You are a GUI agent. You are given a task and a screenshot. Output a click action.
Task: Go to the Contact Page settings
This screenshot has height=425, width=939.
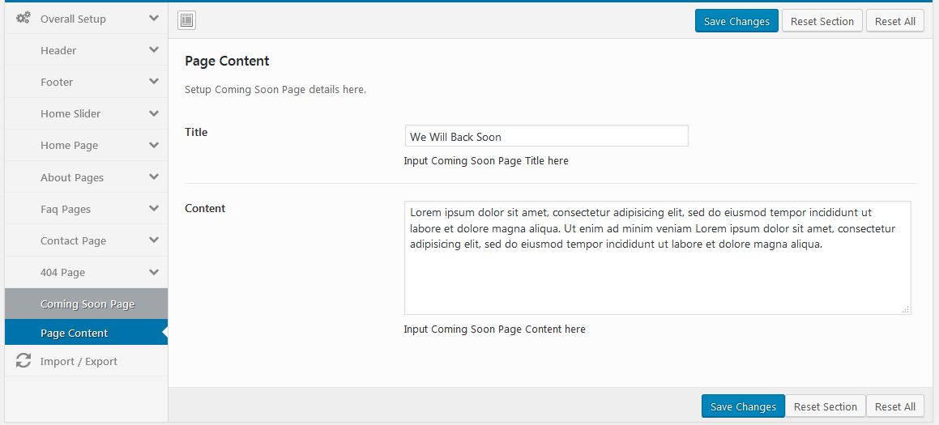pyautogui.click(x=73, y=240)
